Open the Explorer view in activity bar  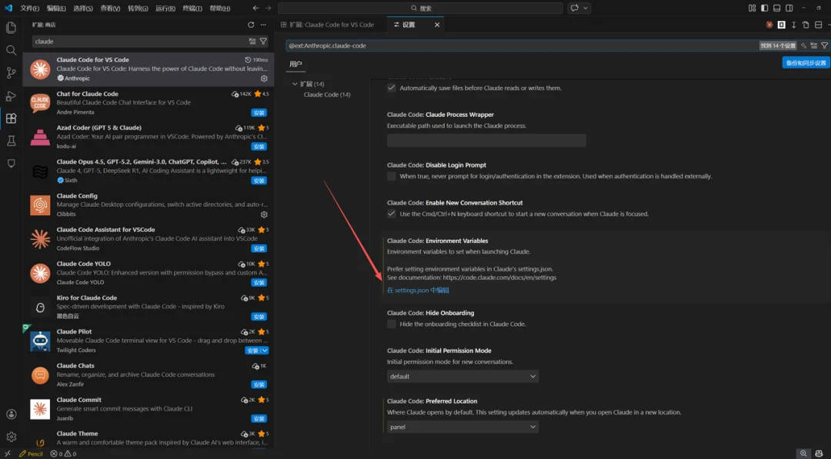pyautogui.click(x=11, y=28)
